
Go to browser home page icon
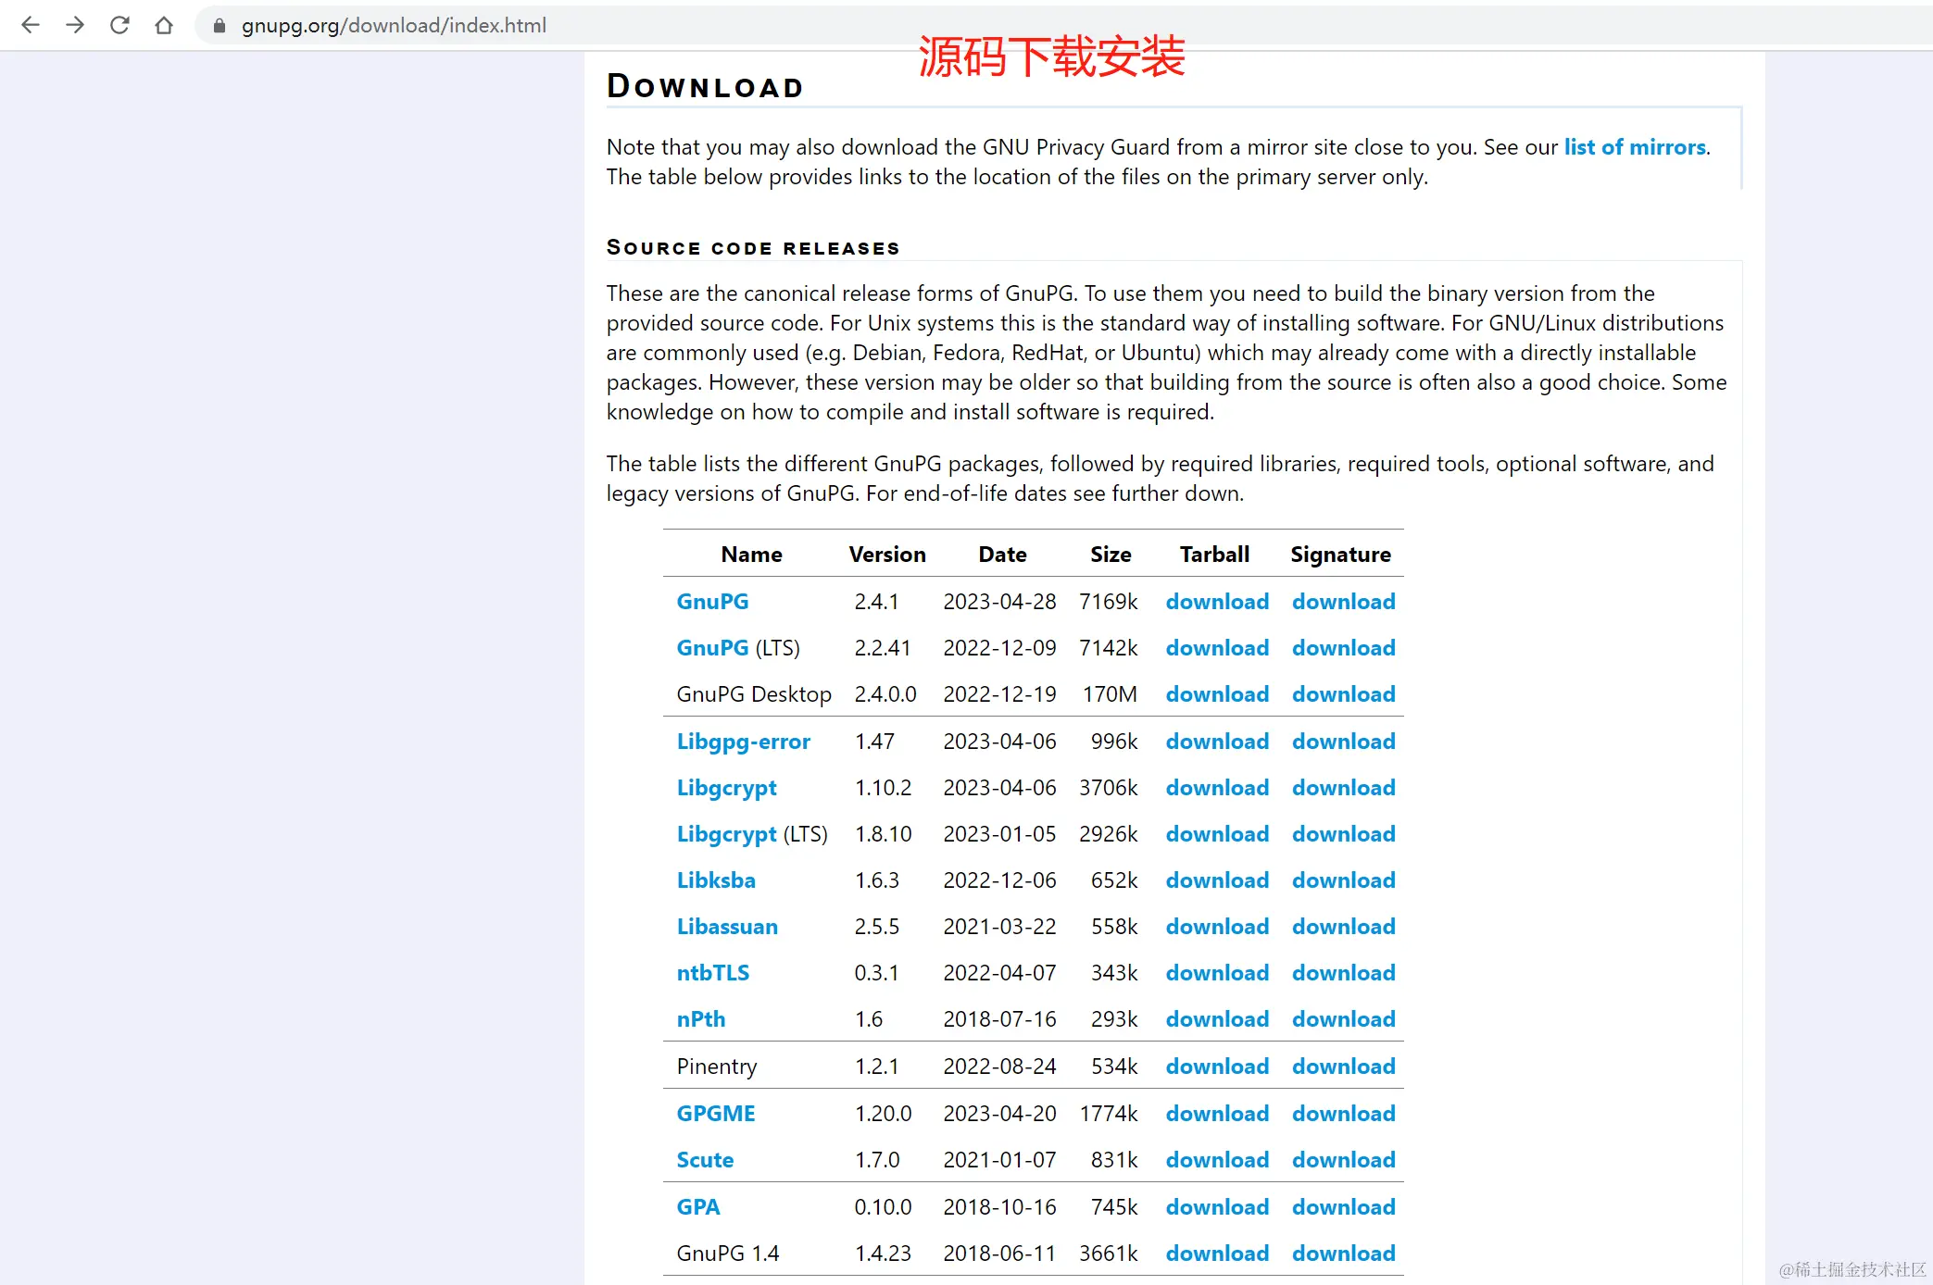(x=164, y=25)
